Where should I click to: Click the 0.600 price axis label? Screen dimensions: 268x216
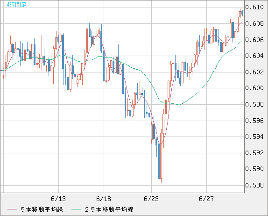tap(254, 88)
